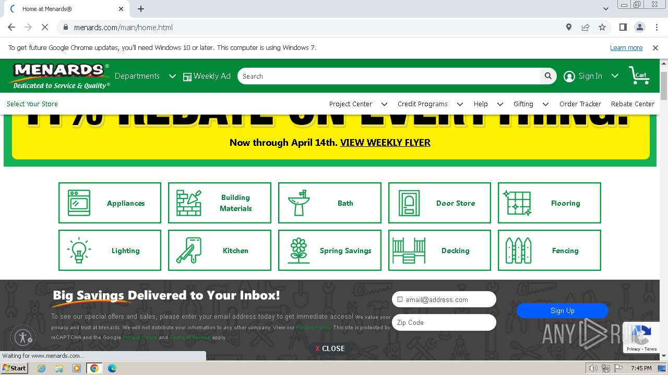Click the Learn more link
The image size is (668, 375).
[626, 47]
